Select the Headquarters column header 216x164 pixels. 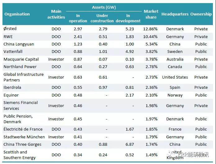click(175, 14)
